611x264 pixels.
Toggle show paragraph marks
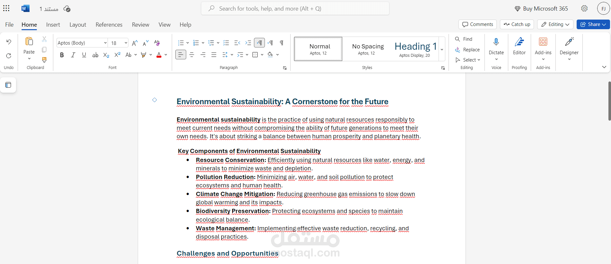click(282, 43)
